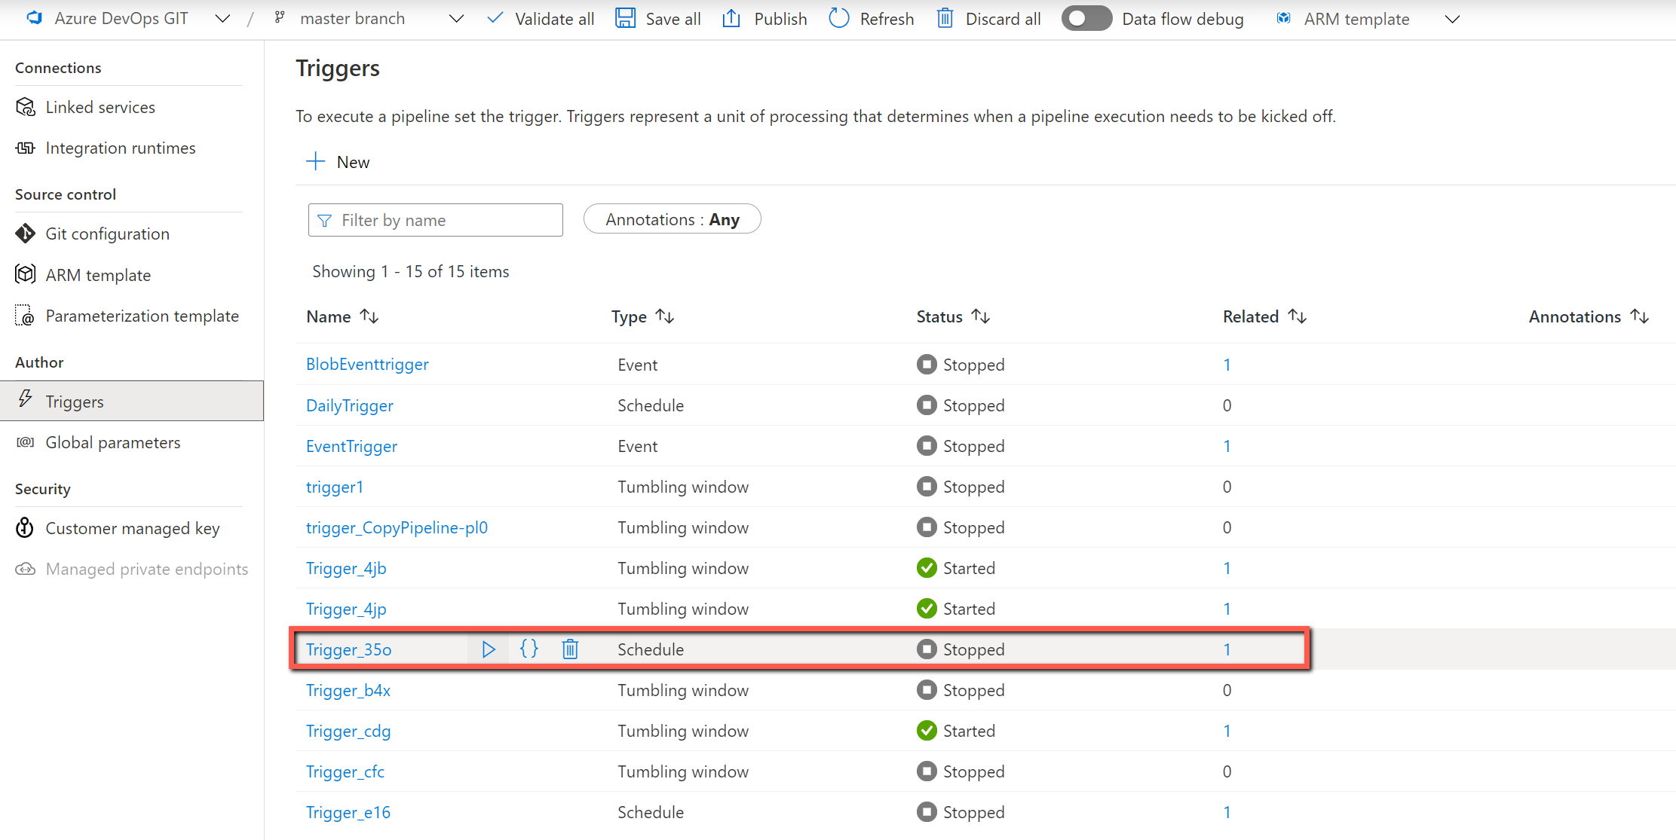Click the Annotations Any filter button
This screenshot has width=1676, height=840.
click(x=669, y=220)
